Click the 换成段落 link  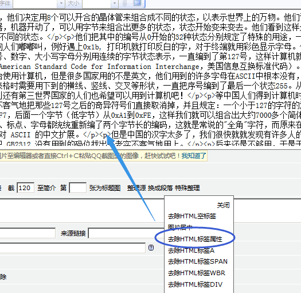click(x=161, y=188)
